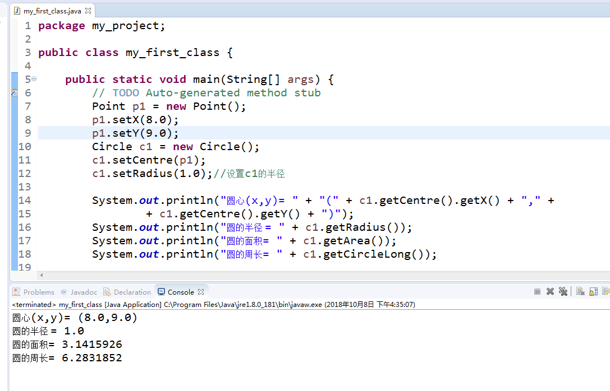The height and width of the screenshot is (391, 610).
Task: Click the left arrow of the horizontal scrollbar
Action: (x=41, y=275)
